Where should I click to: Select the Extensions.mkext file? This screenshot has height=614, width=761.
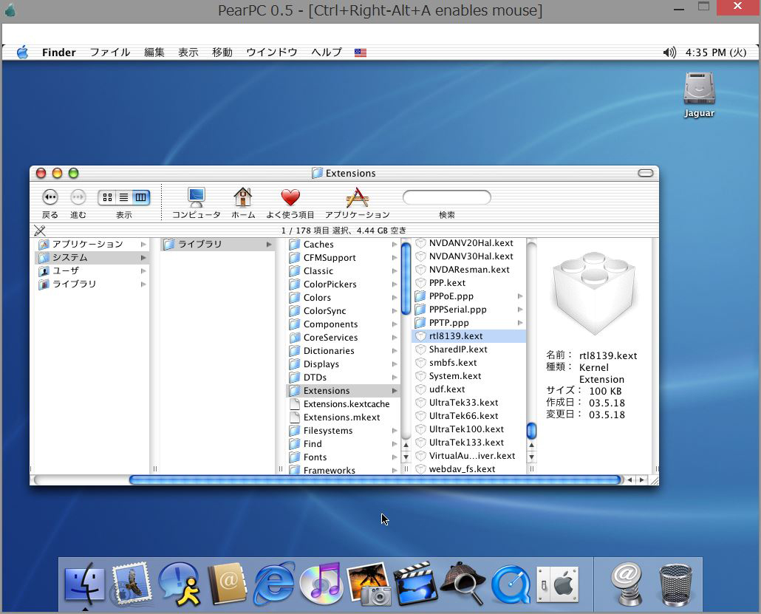[343, 417]
